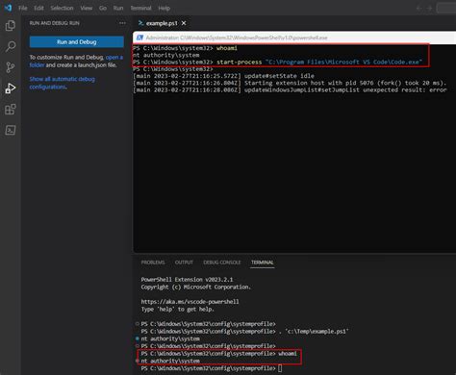Image resolution: width=456 pixels, height=375 pixels.
Task: Open the Help menu
Action: point(164,8)
